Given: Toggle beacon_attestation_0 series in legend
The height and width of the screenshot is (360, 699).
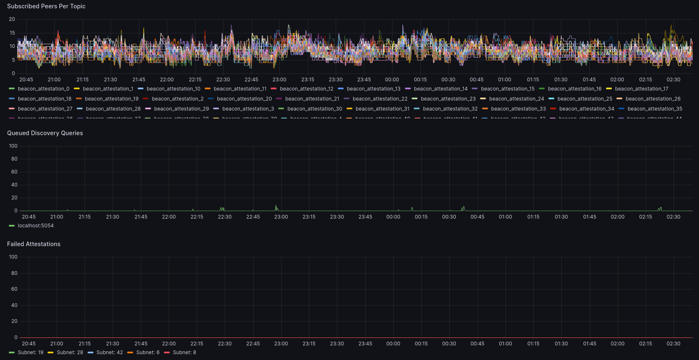Looking at the screenshot, I should pyautogui.click(x=43, y=89).
